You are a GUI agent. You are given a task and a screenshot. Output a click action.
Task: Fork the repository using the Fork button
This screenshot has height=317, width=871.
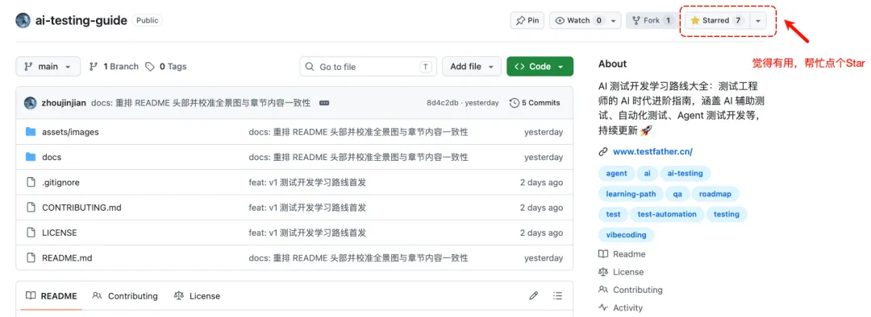pyautogui.click(x=652, y=20)
